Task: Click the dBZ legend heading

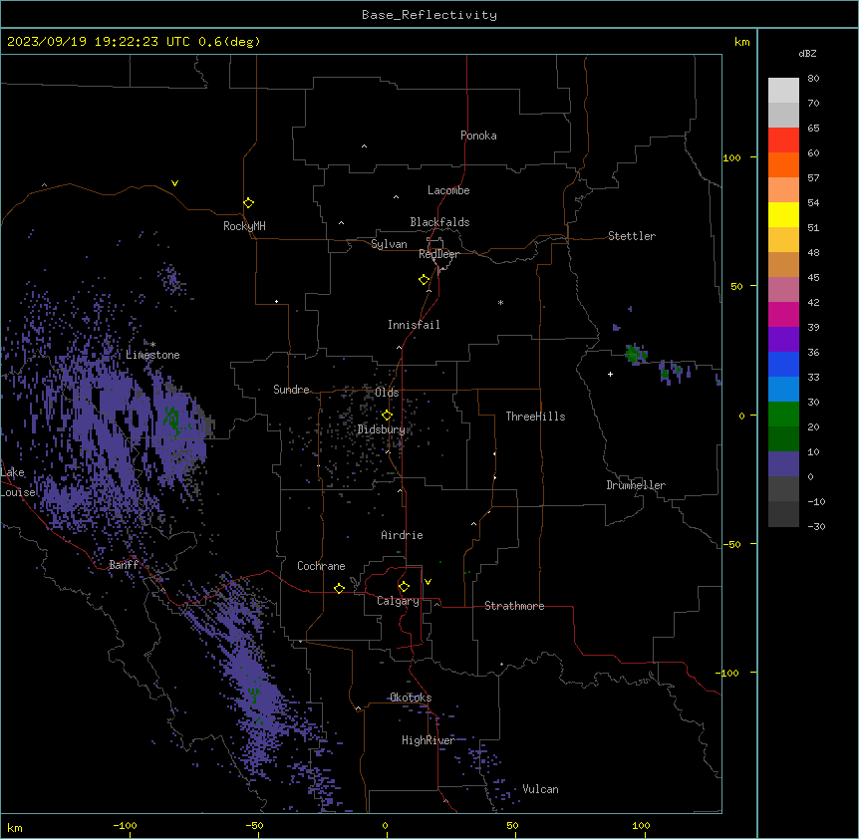Action: coord(807,54)
